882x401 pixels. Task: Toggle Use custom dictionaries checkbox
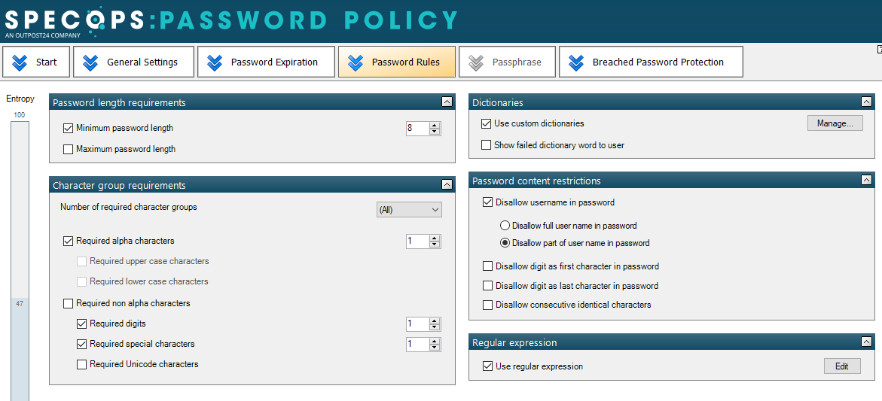tap(487, 123)
